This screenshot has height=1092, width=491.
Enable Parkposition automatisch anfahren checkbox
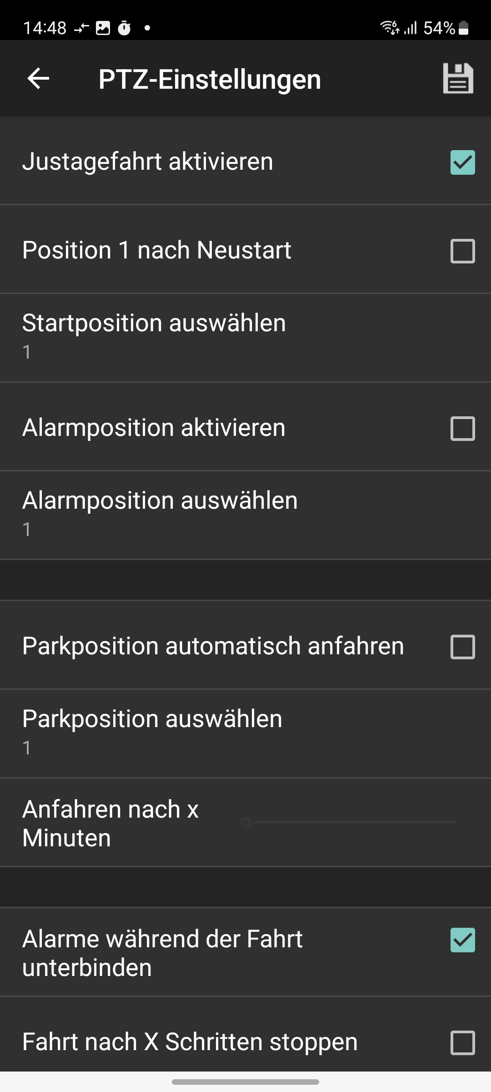click(462, 647)
